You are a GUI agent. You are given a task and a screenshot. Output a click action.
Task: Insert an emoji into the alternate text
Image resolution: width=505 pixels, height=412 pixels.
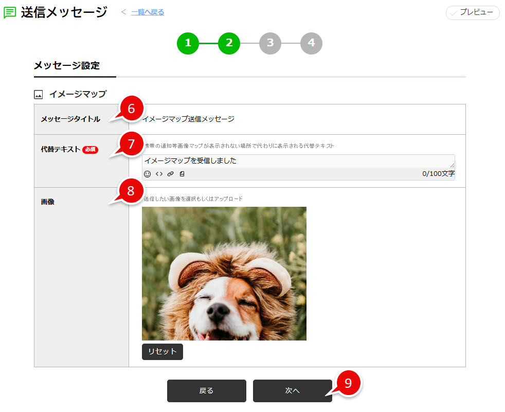148,174
